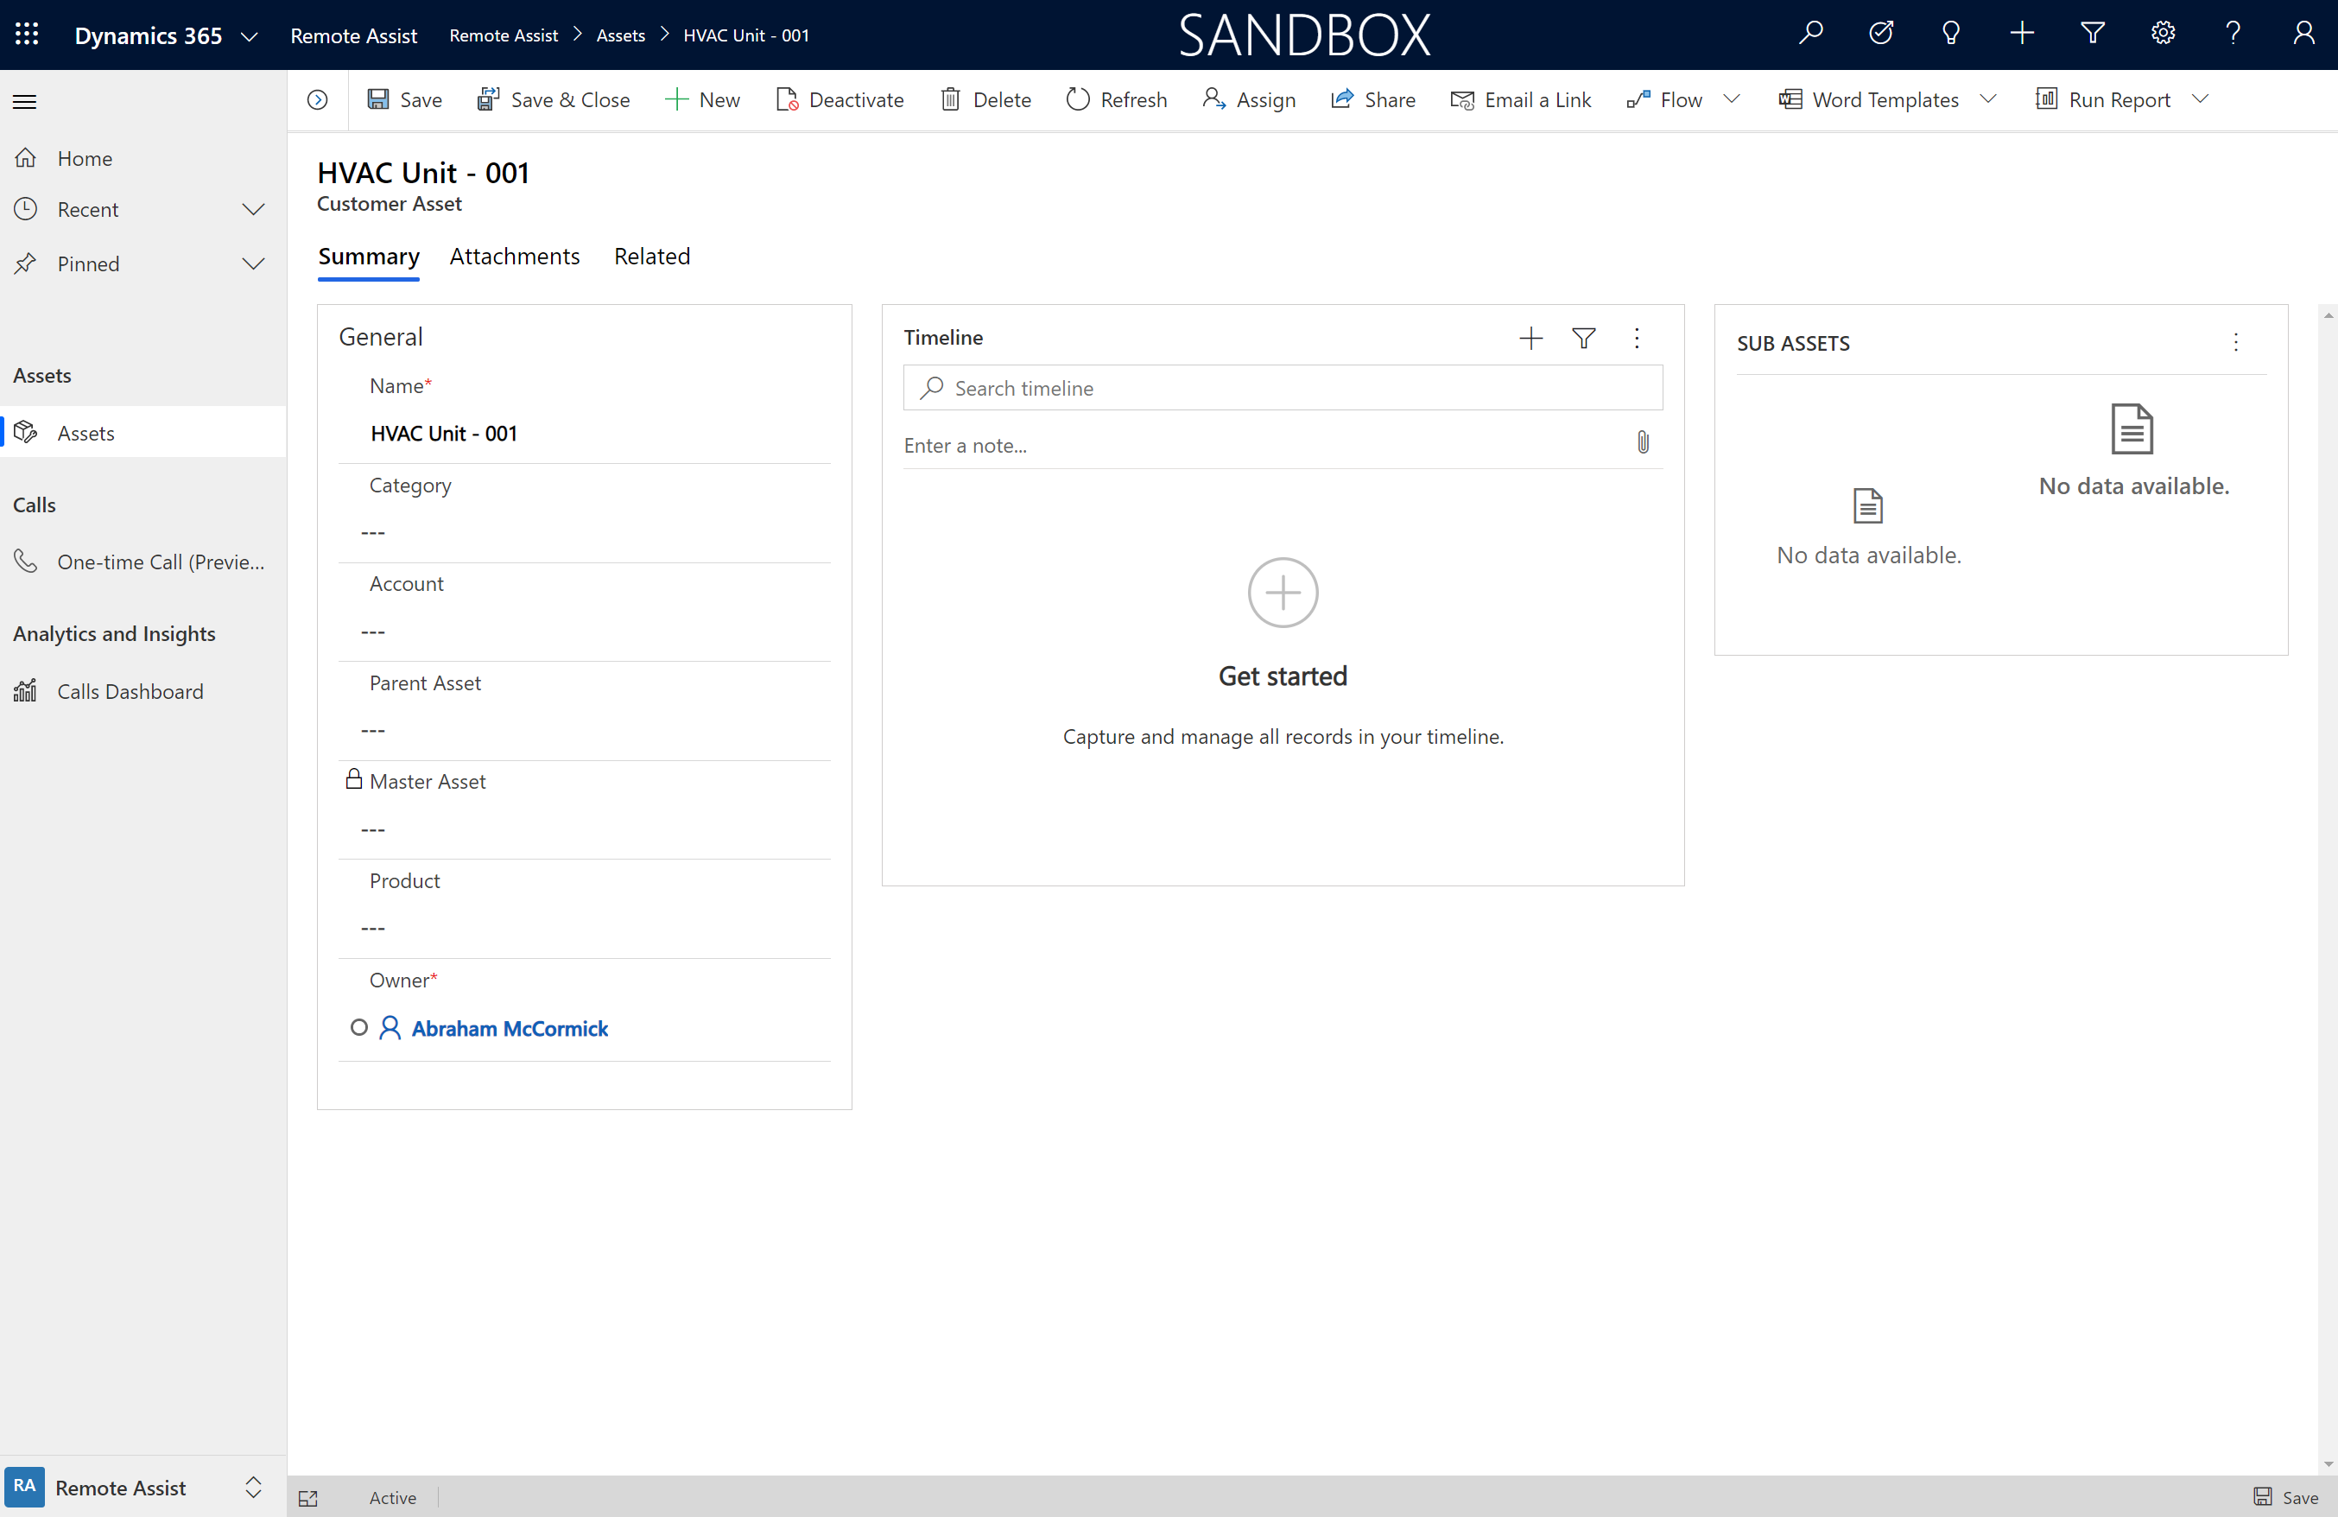Click the Add icon in Timeline panel
This screenshot has width=2338, height=1517.
point(1530,338)
